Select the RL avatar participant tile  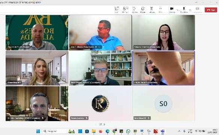tap(100, 103)
